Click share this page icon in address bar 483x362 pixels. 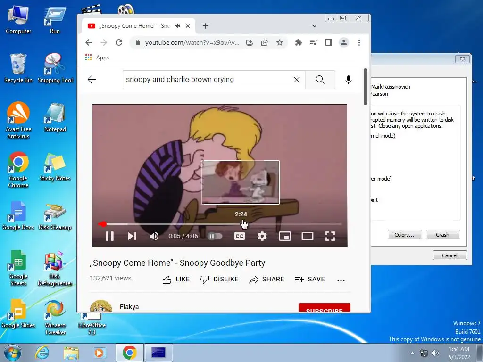click(265, 42)
